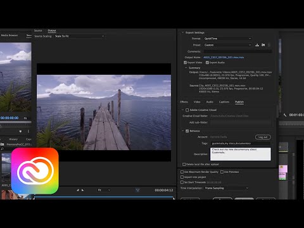Click the blue preview timeline bar
Image resolution: width=304 pixels, height=228 pixels.
[104, 197]
